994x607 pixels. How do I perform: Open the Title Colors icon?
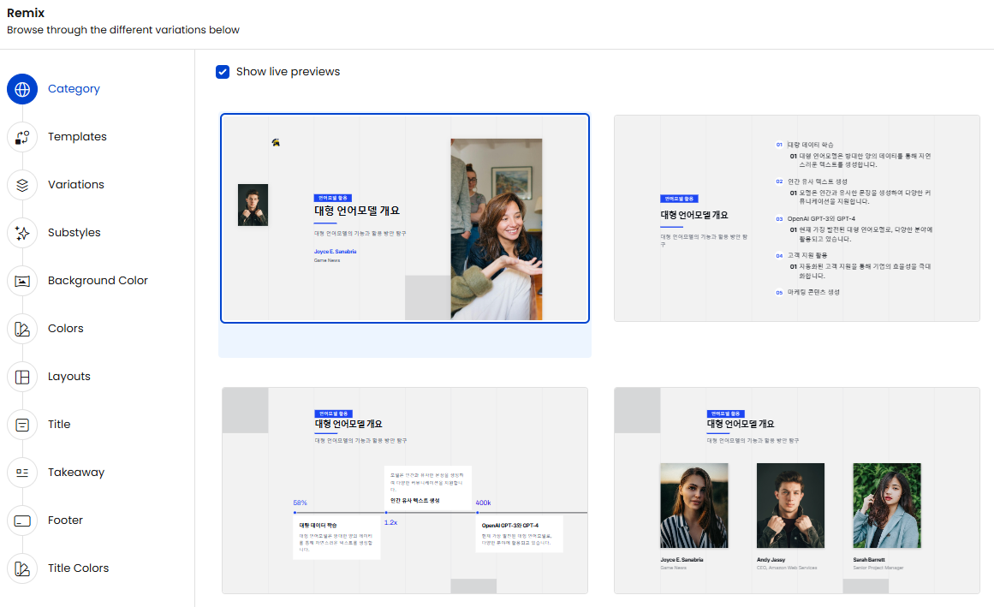pos(22,568)
